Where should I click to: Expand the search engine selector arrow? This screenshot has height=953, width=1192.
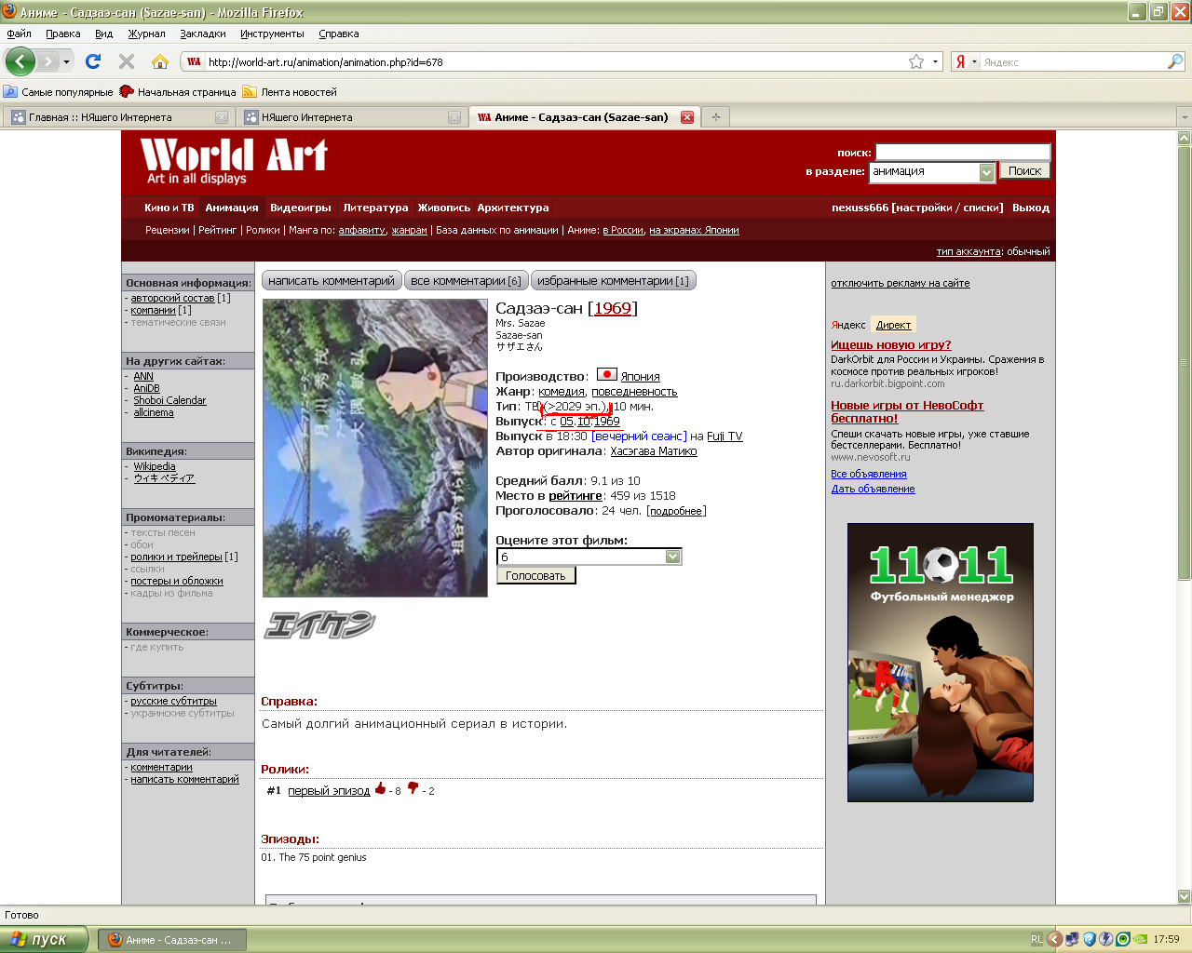[974, 62]
